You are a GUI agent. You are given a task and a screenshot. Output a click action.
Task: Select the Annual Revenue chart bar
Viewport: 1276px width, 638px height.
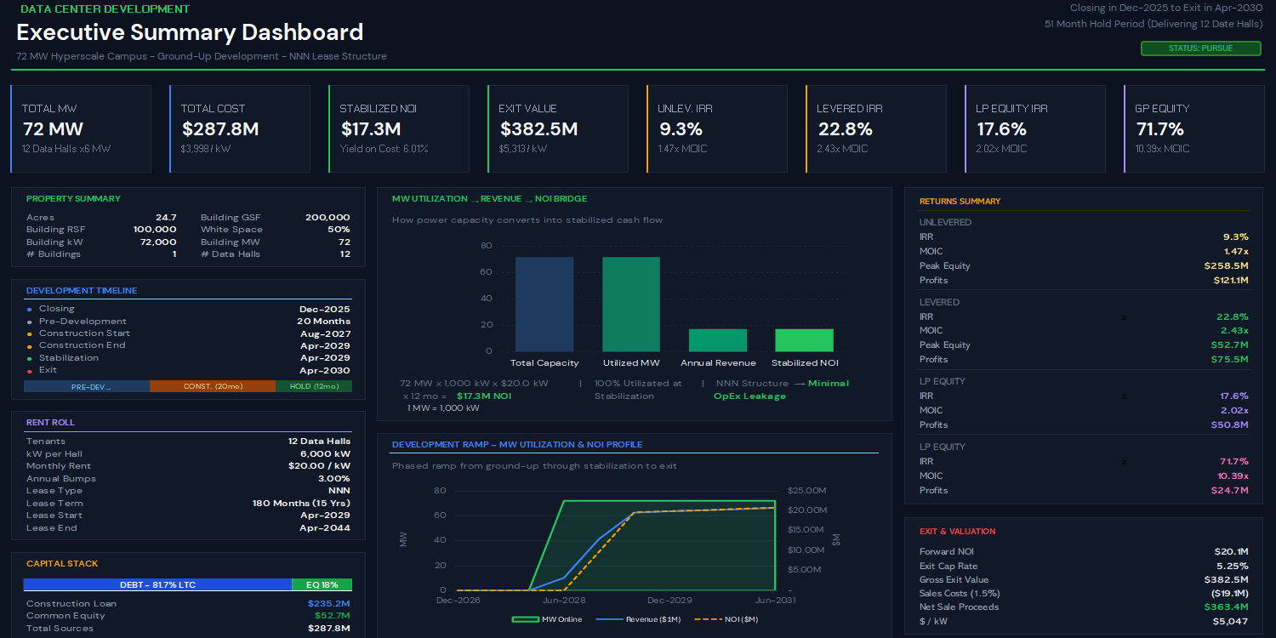point(718,340)
